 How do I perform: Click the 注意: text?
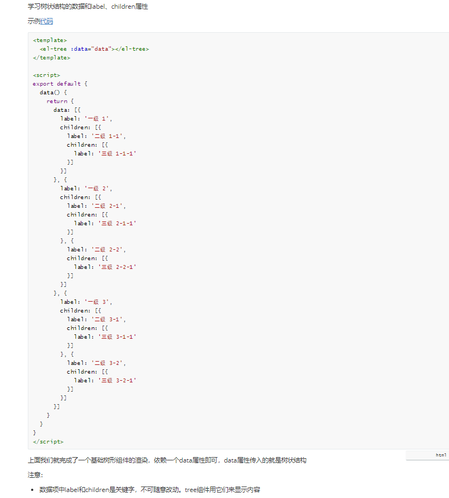[35, 475]
